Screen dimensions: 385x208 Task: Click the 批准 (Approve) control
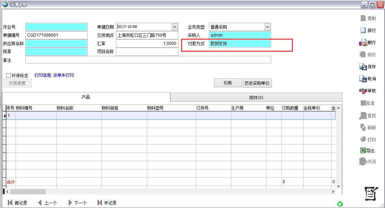point(367,103)
